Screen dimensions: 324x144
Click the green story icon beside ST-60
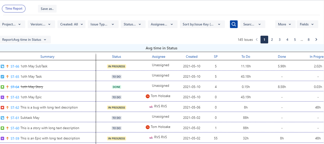[2, 128]
